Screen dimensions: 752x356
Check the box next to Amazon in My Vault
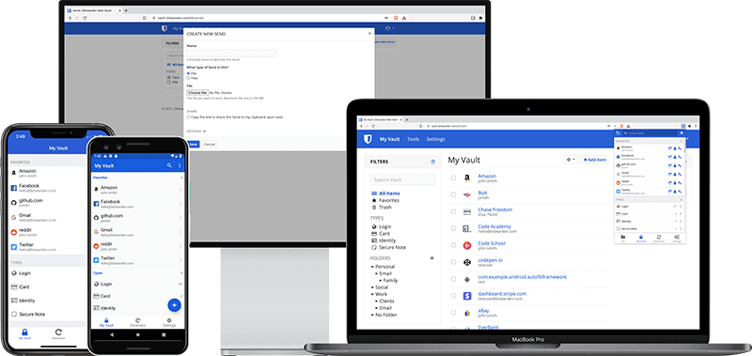pyautogui.click(x=453, y=178)
